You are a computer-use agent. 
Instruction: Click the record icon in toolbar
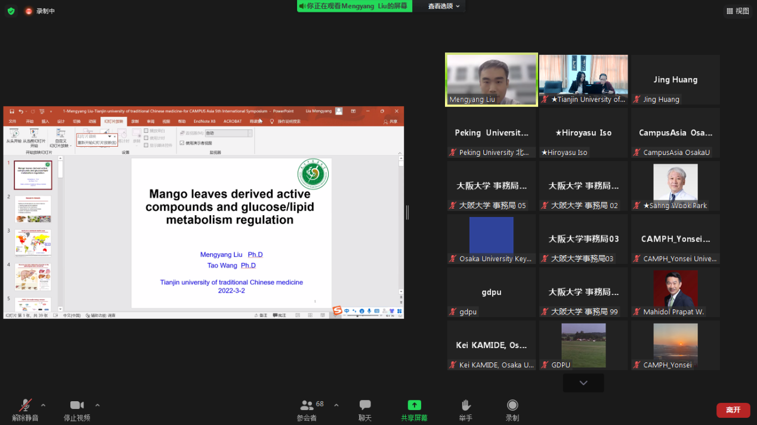512,406
